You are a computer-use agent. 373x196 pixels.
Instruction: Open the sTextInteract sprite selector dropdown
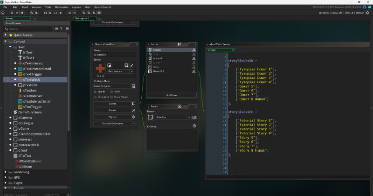(x=132, y=71)
